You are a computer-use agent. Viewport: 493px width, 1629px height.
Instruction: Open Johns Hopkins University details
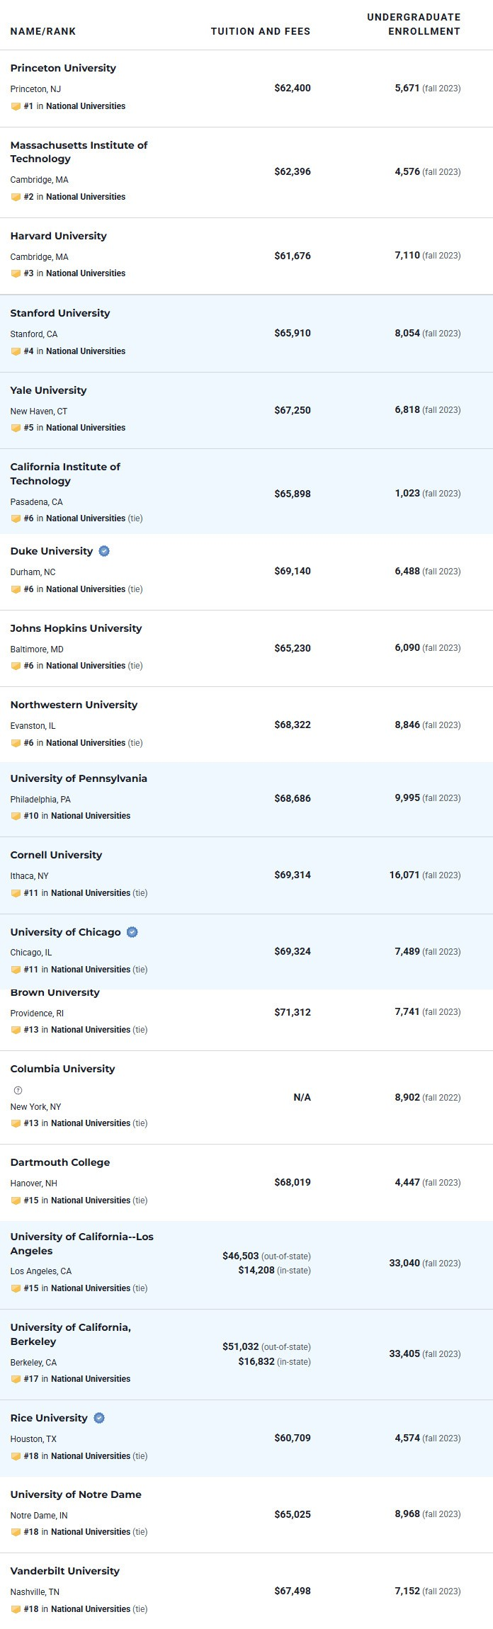[76, 628]
